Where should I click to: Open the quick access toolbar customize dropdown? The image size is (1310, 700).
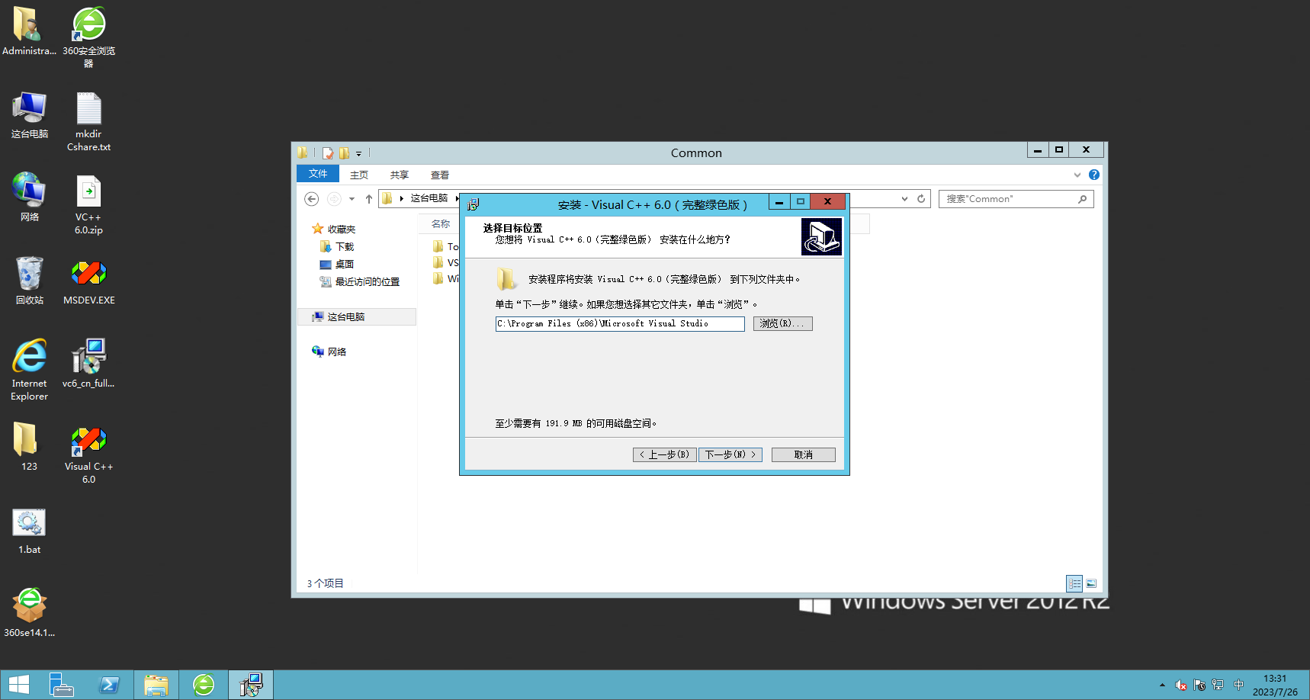click(358, 153)
